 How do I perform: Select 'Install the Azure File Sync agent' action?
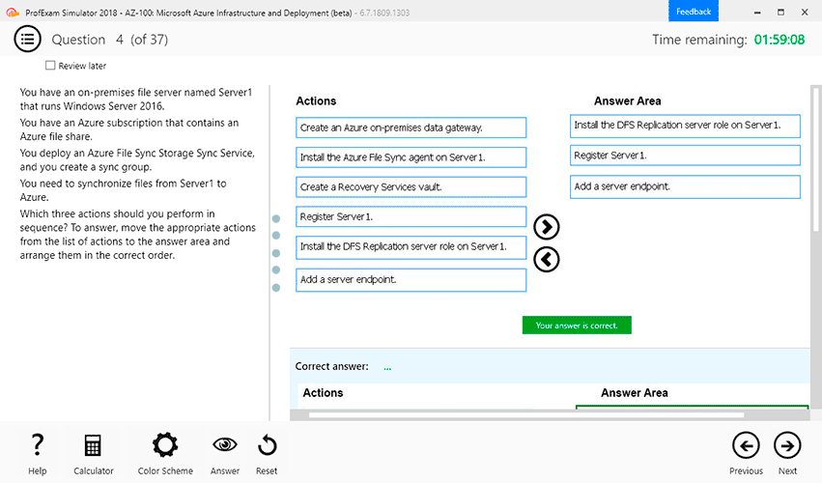[x=411, y=157]
